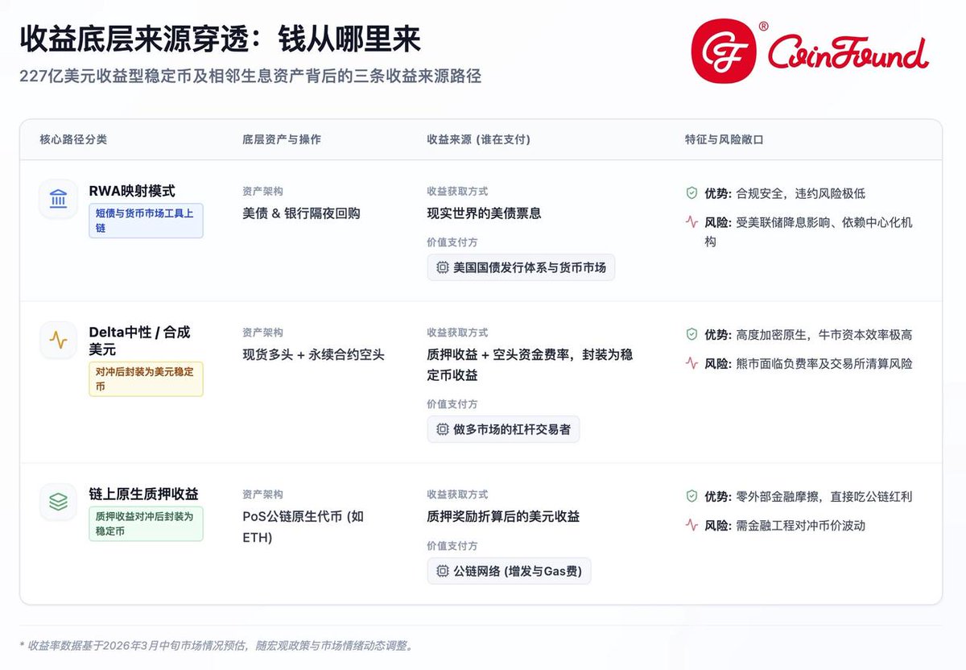
Task: Expand the 做多市场的杠杆交易者 pill
Action: click(x=502, y=429)
